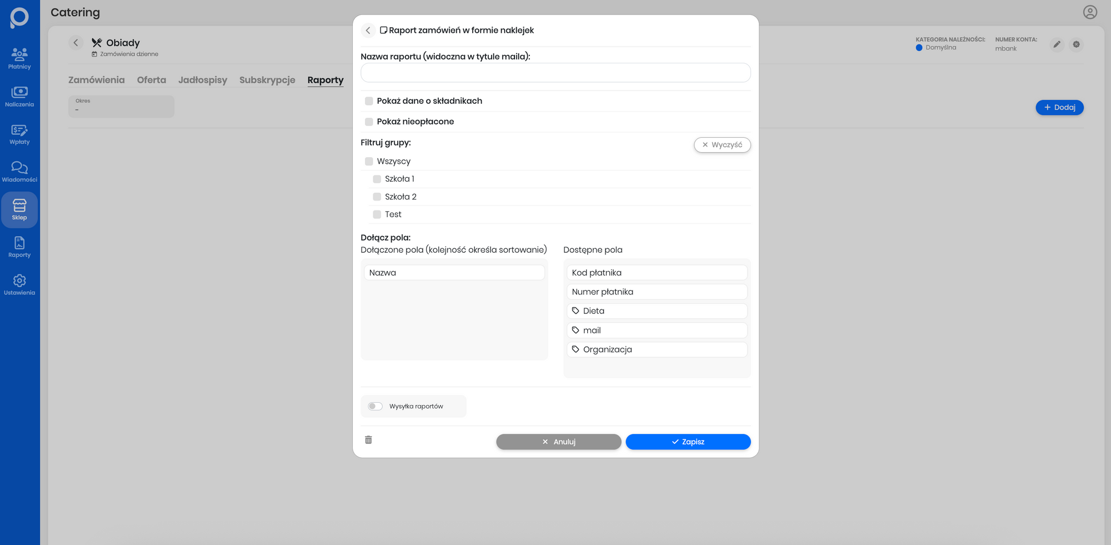
Task: Toggle Wysyłka raportów switch
Action: coord(376,407)
